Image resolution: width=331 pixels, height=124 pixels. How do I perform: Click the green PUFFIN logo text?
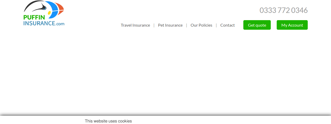tap(34, 18)
